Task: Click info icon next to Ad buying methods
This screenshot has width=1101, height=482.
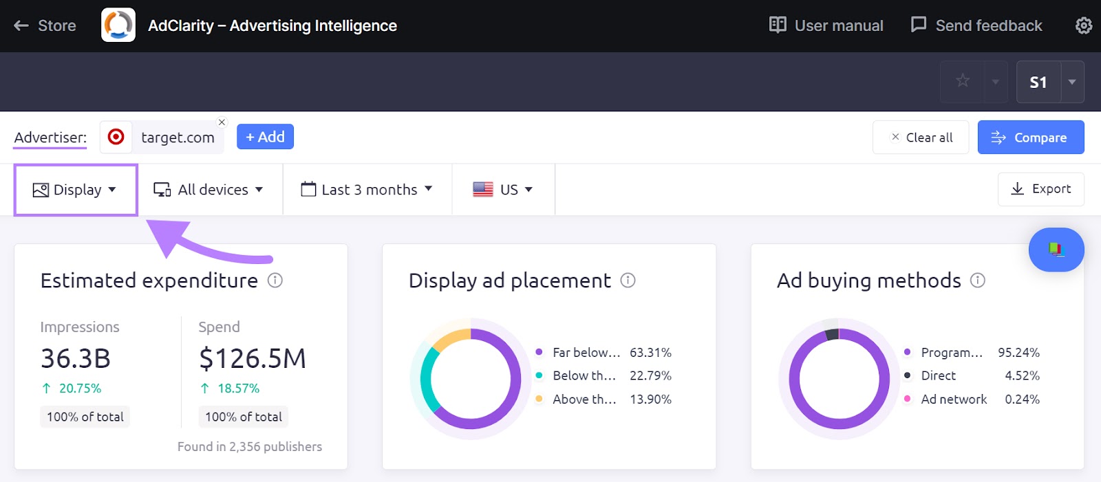Action: click(978, 281)
